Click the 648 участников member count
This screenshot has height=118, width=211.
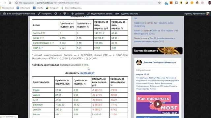143,70
